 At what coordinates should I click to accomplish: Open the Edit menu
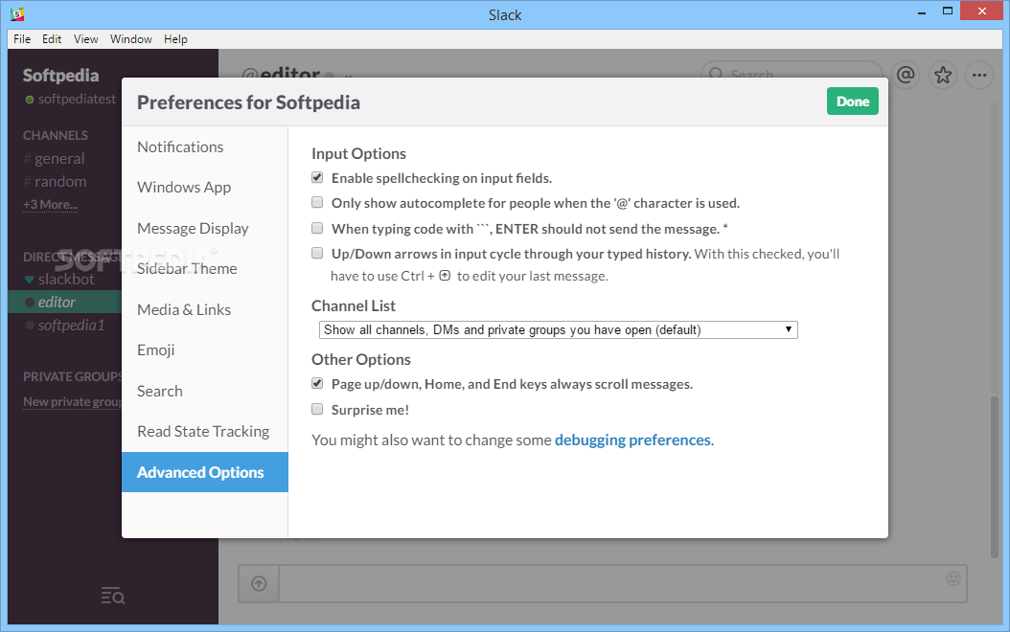[52, 39]
